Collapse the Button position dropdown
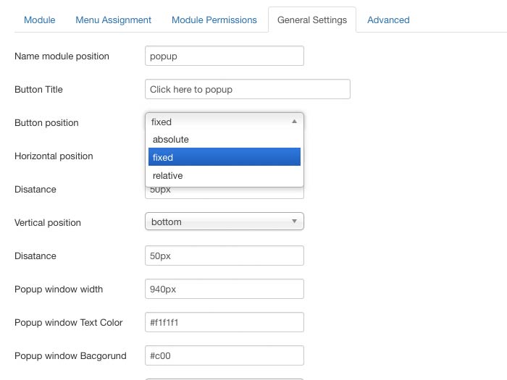 click(224, 122)
